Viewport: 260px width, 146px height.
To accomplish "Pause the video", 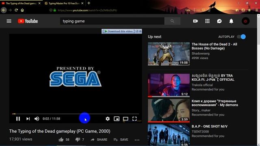I will [x=18, y=119].
